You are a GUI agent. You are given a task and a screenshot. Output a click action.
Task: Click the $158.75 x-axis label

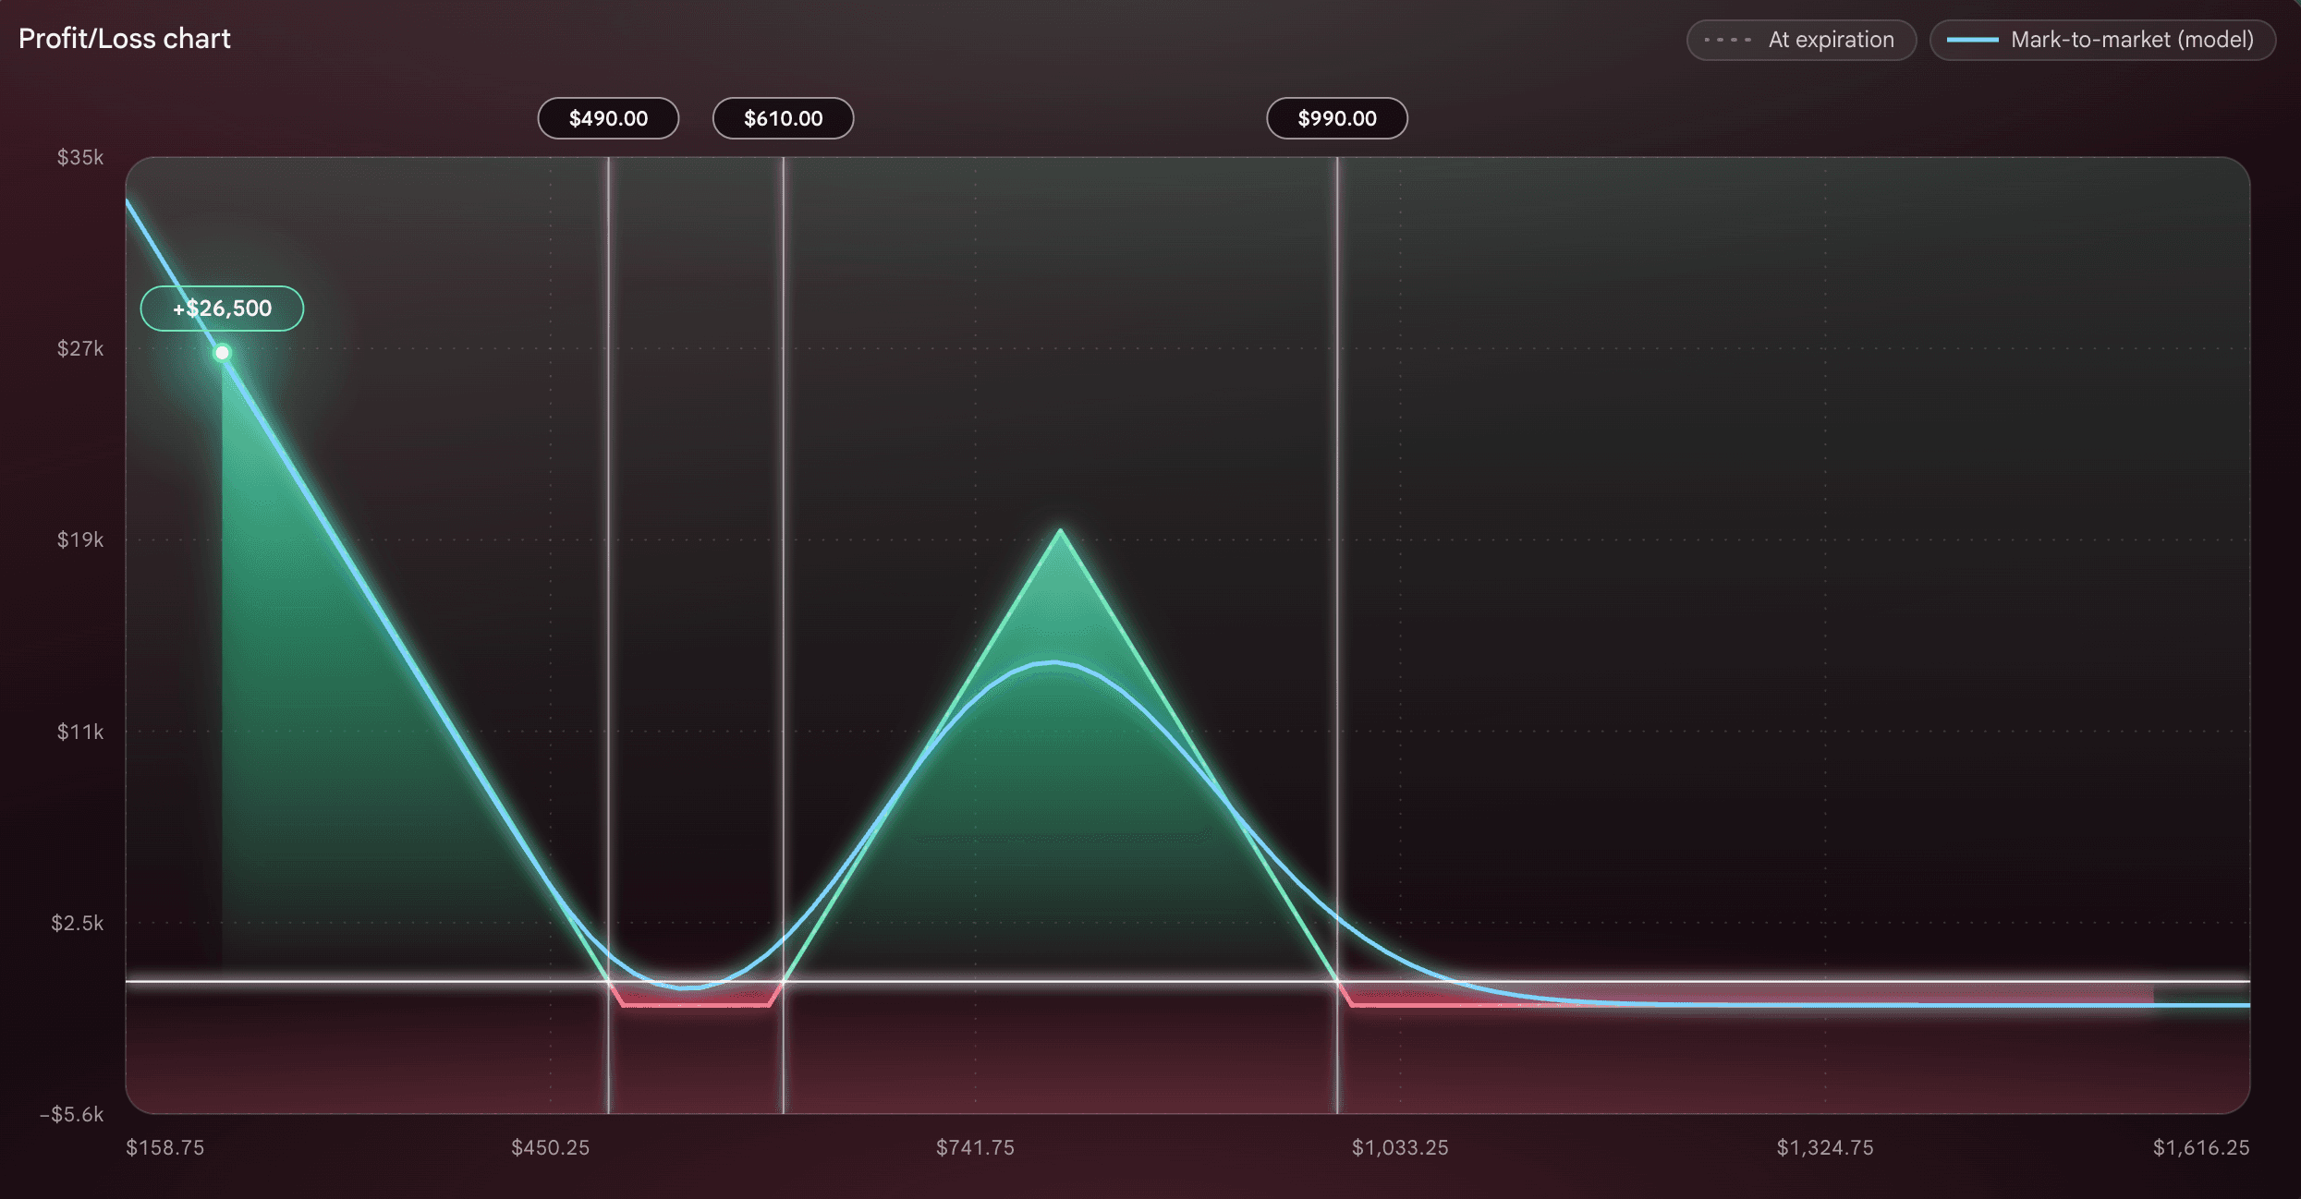click(x=165, y=1147)
